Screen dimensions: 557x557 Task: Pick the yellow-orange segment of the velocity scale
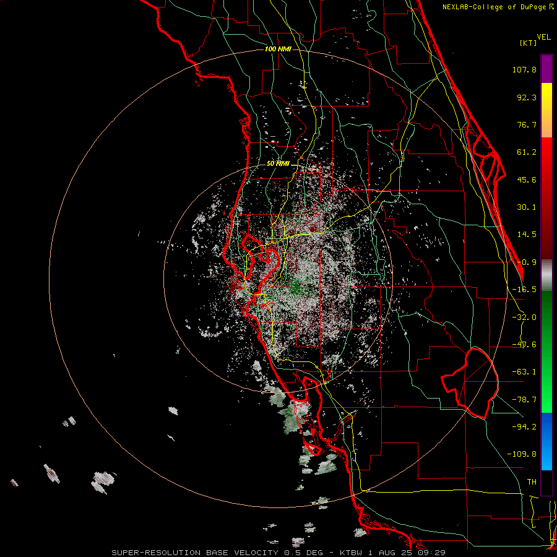(x=546, y=110)
